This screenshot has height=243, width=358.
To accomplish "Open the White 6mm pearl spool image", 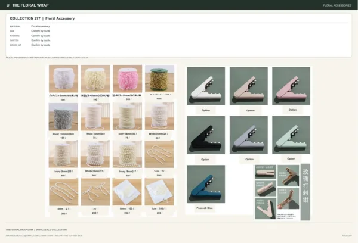I will pos(159,117).
